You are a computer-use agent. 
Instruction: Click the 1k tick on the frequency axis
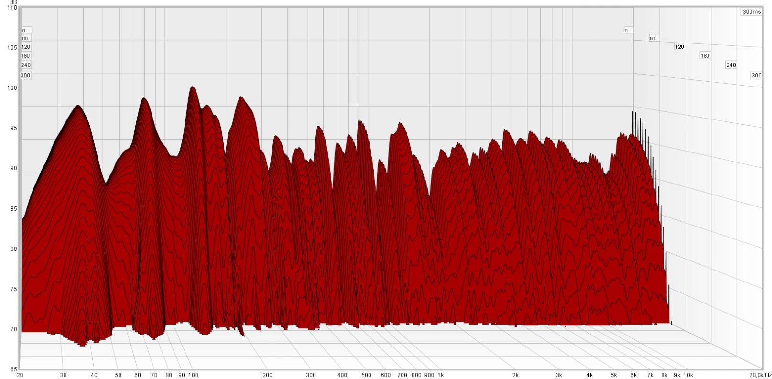click(x=440, y=375)
